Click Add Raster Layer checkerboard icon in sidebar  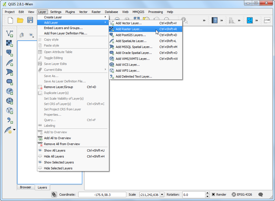[x=10, y=43]
